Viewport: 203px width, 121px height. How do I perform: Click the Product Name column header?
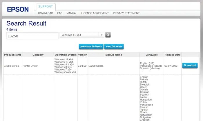pos(13,55)
